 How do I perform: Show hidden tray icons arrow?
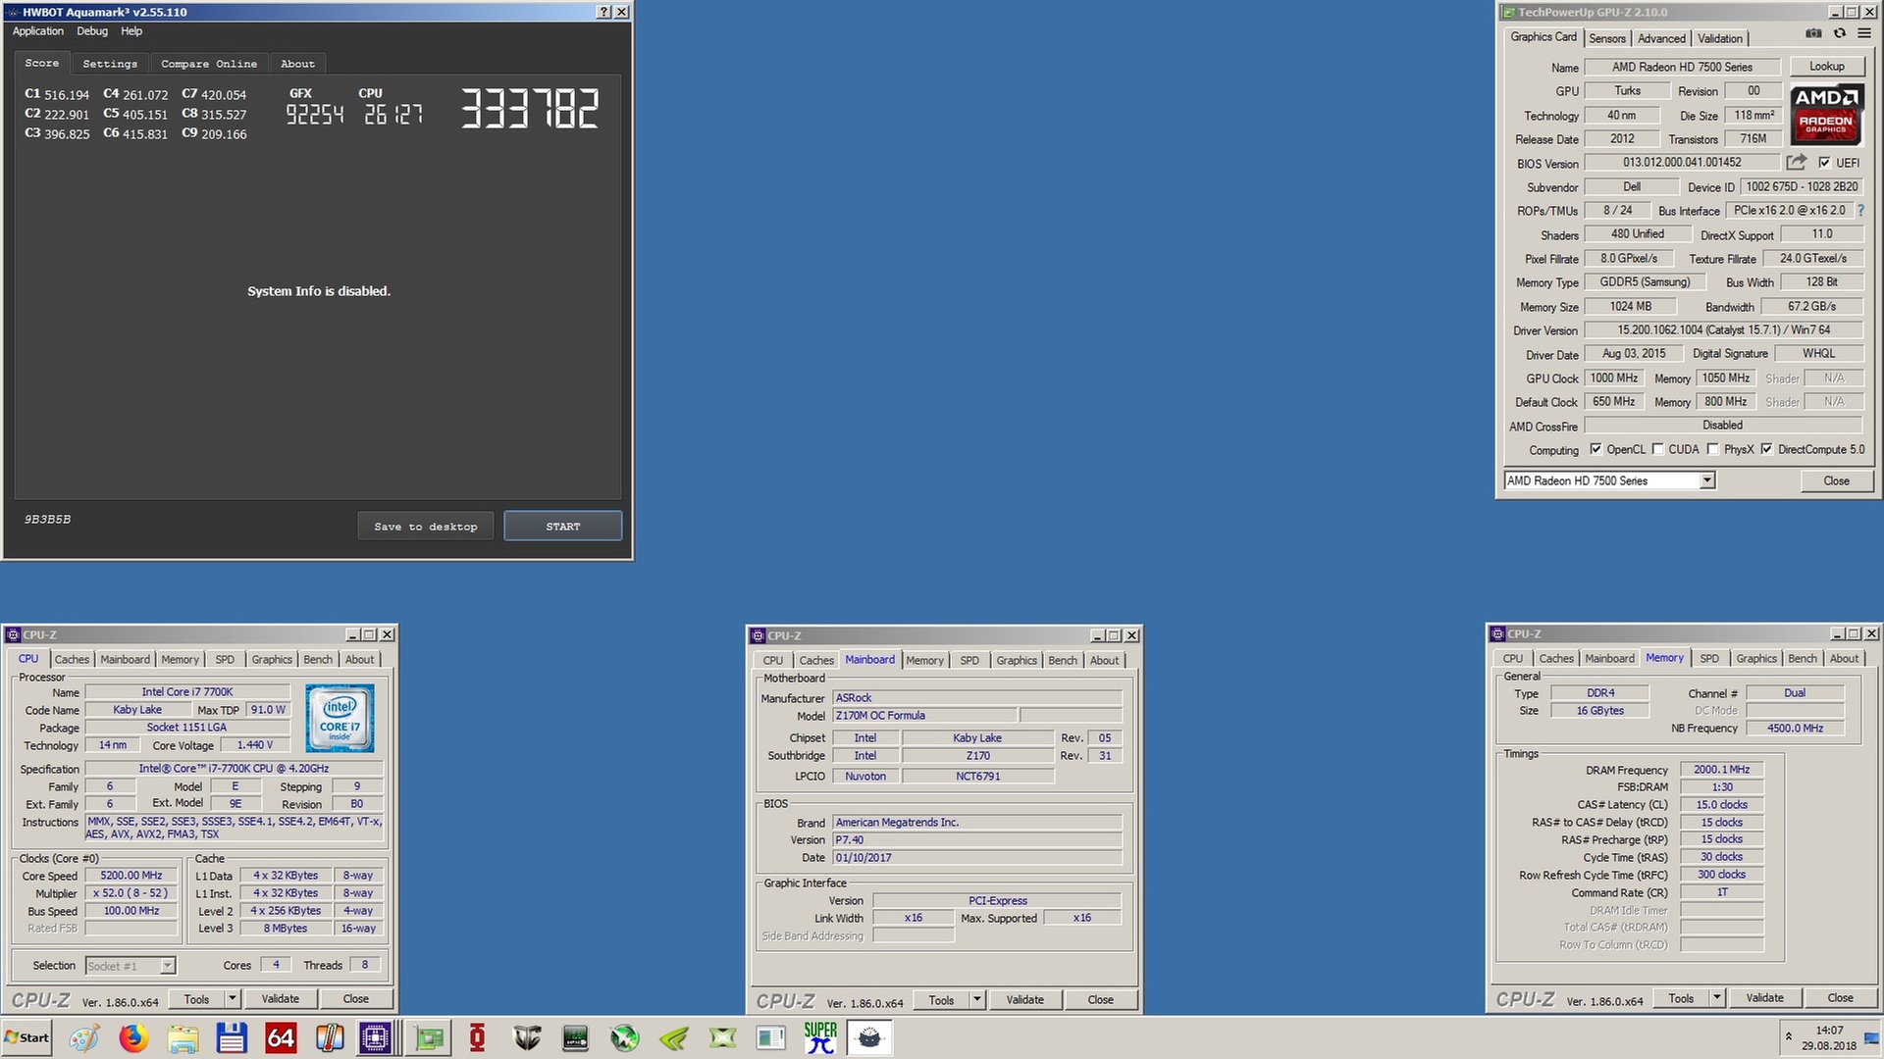click(x=1788, y=1037)
